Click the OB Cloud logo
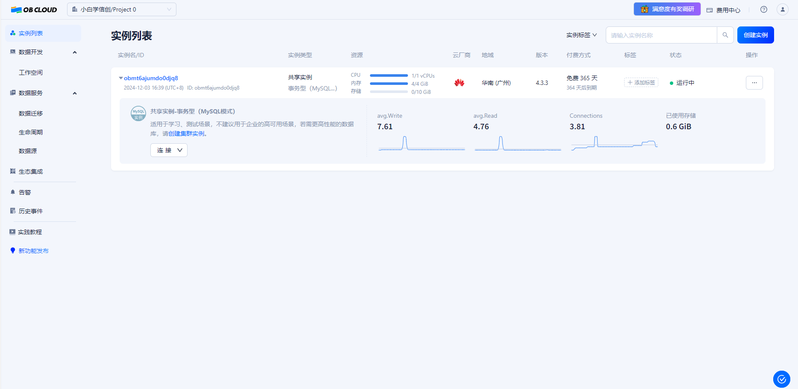Image resolution: width=798 pixels, height=389 pixels. coord(34,9)
